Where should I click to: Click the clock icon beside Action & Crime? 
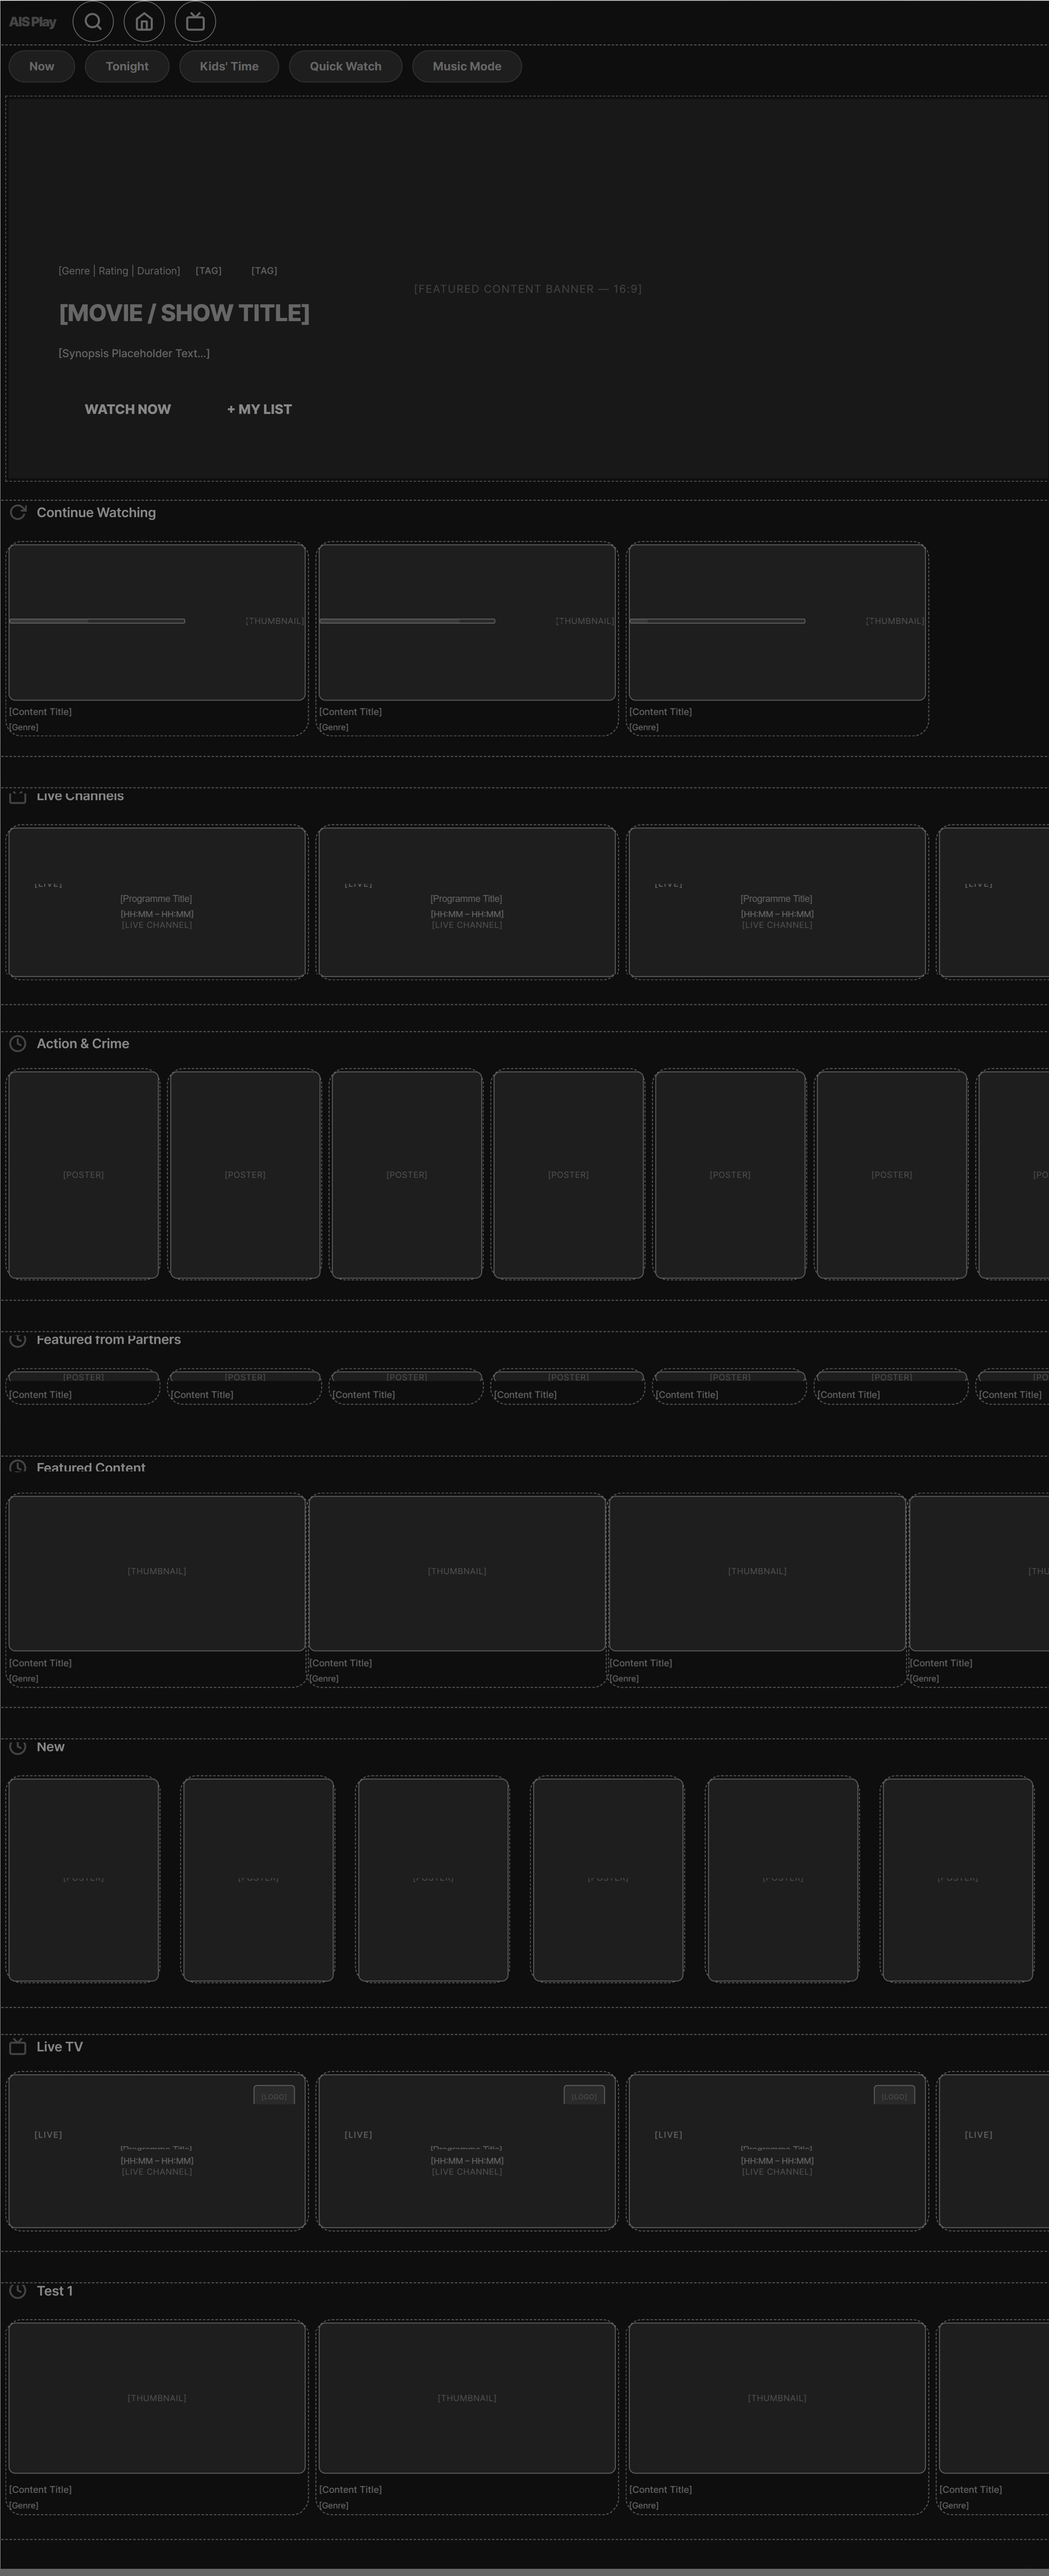click(17, 1043)
